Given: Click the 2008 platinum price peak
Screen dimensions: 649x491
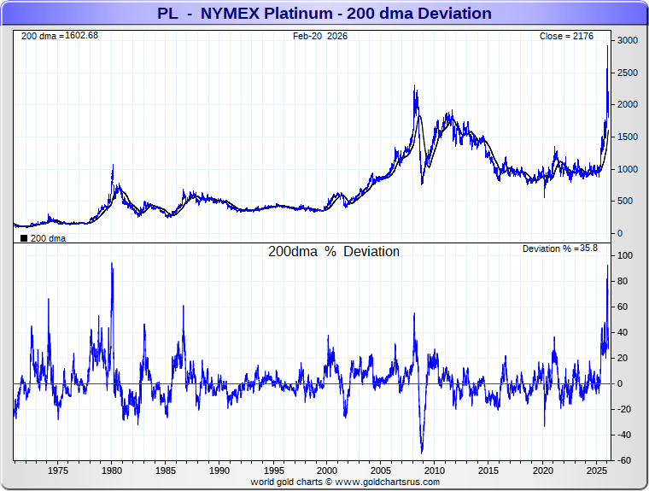Looking at the screenshot, I should click(415, 86).
